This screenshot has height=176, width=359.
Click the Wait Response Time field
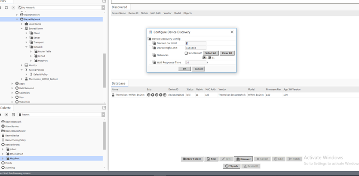click(x=196, y=62)
